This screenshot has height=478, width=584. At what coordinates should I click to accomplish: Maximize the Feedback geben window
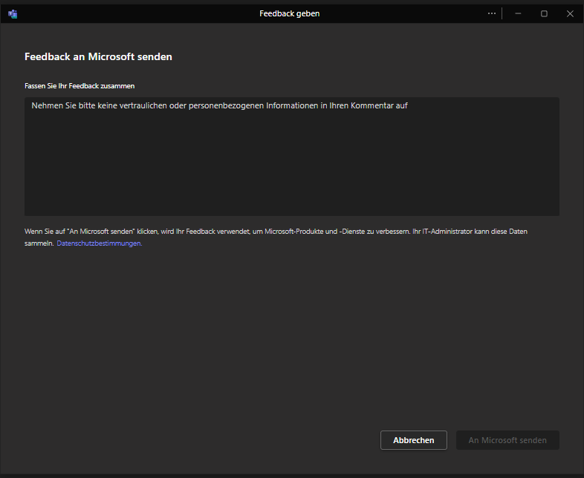[x=544, y=13]
